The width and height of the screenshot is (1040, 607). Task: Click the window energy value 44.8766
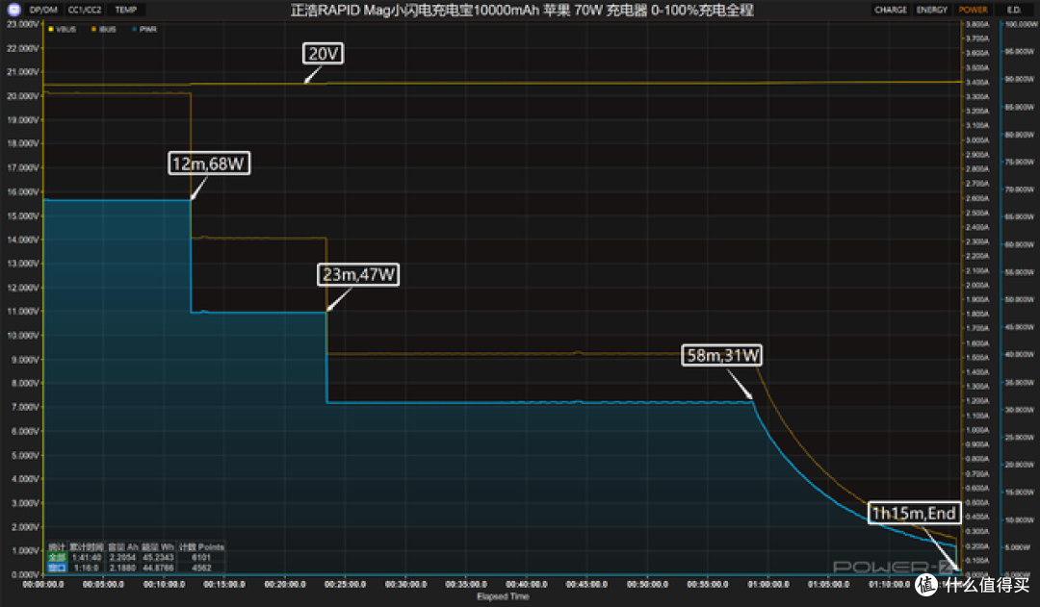click(x=158, y=568)
